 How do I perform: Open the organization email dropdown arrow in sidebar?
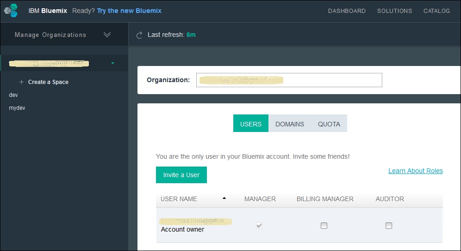[x=112, y=63]
